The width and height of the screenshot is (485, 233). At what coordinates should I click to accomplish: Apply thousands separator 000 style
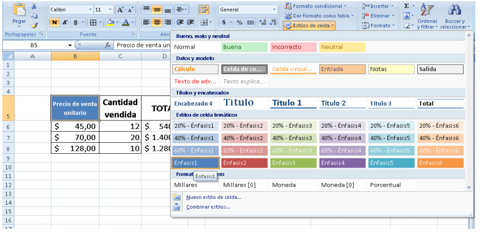tap(250, 23)
